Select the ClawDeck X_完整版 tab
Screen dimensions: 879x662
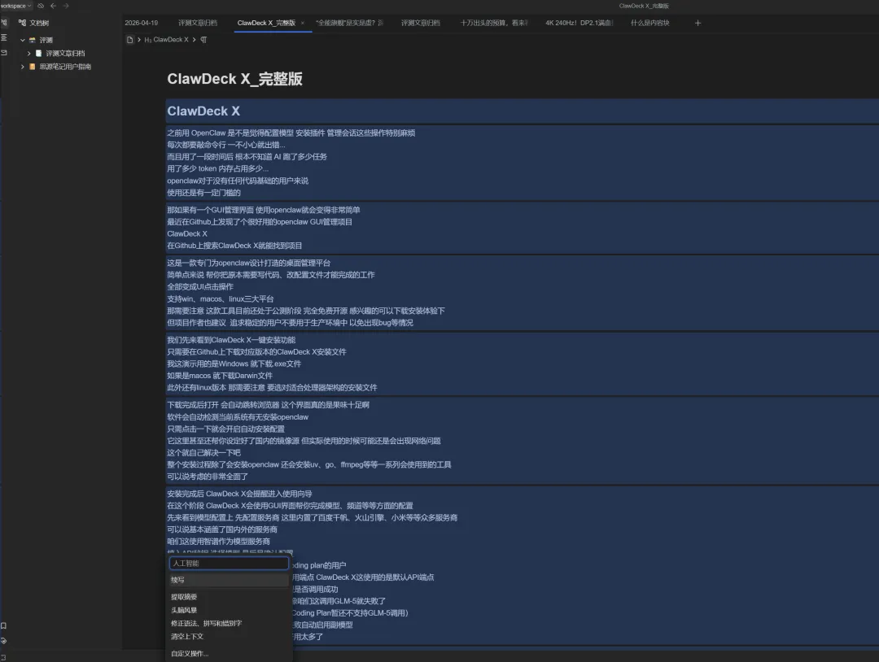point(266,23)
